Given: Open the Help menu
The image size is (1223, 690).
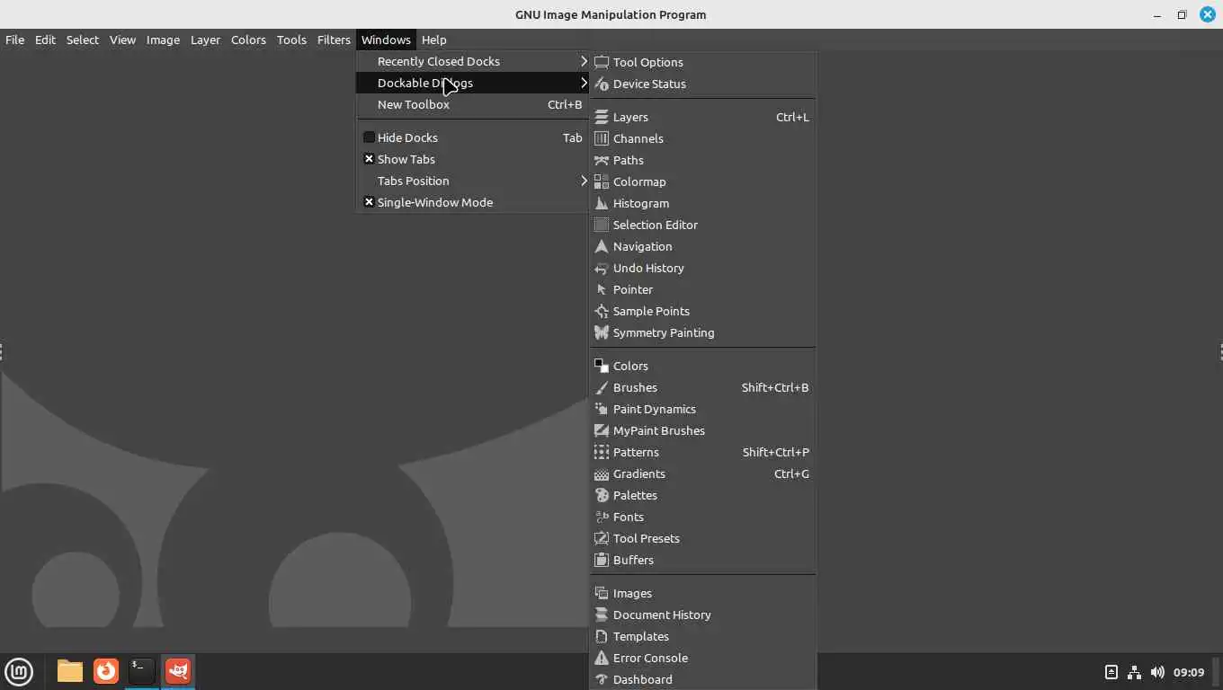Looking at the screenshot, I should [x=433, y=40].
